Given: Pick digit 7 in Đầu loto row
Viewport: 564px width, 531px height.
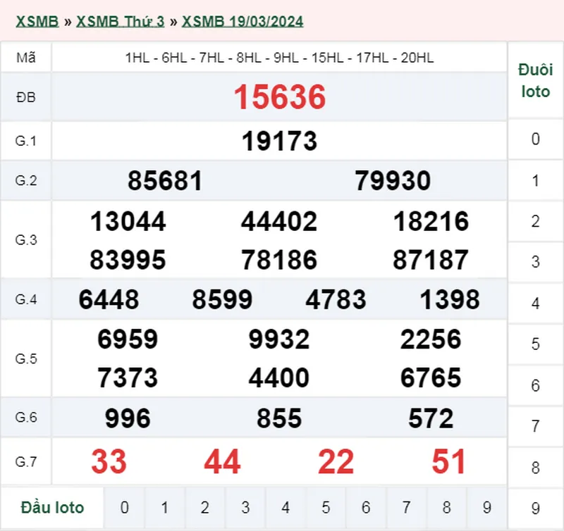Looking at the screenshot, I should pyautogui.click(x=407, y=507).
